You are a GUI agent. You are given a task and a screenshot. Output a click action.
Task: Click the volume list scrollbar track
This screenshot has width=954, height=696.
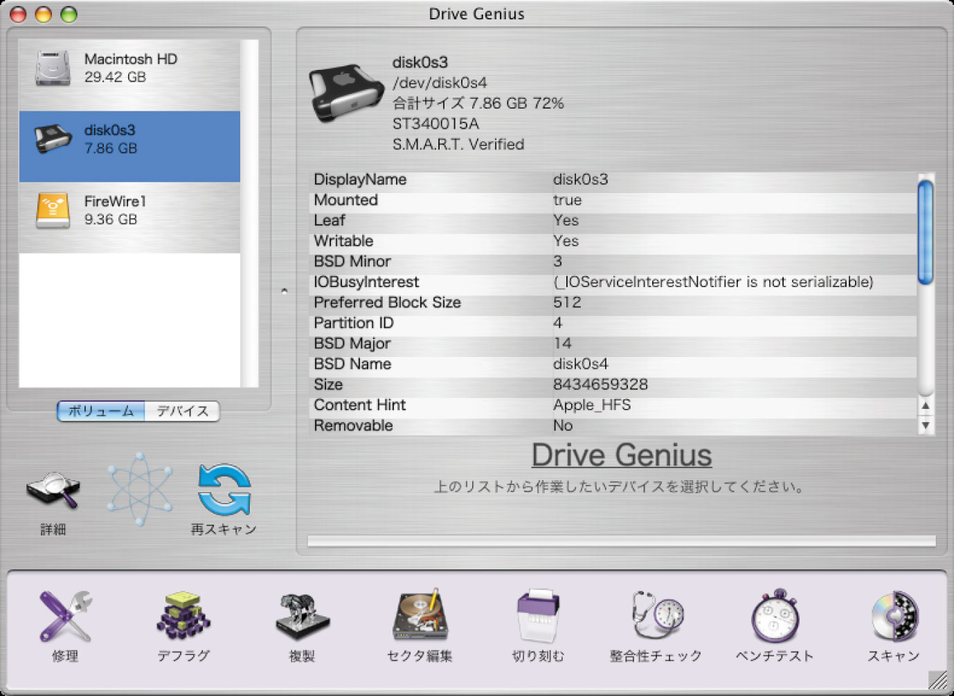click(249, 213)
